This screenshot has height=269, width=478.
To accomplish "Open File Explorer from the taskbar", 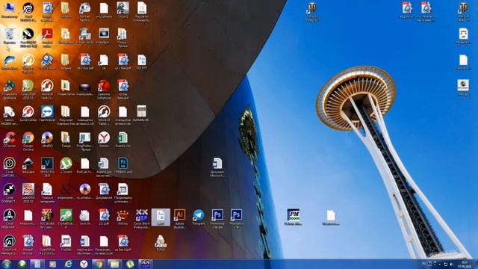I will point(114,264).
